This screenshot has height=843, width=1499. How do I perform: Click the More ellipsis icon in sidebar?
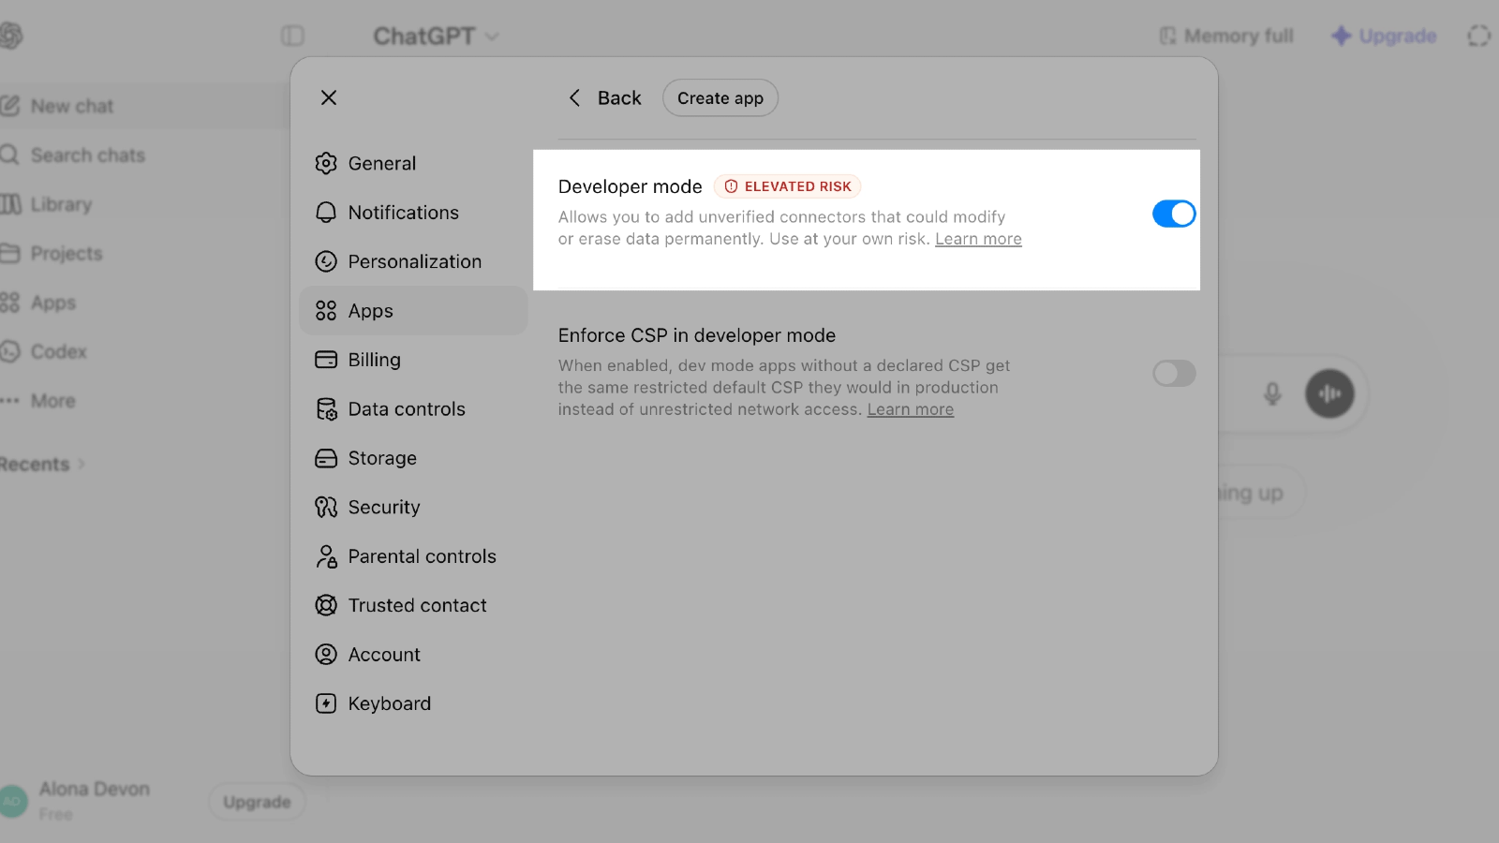tap(9, 400)
